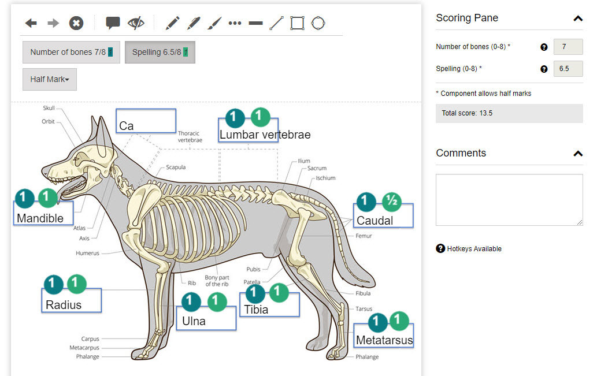Image resolution: width=597 pixels, height=376 pixels.
Task: Select the comment speech bubble tool
Action: 113,23
